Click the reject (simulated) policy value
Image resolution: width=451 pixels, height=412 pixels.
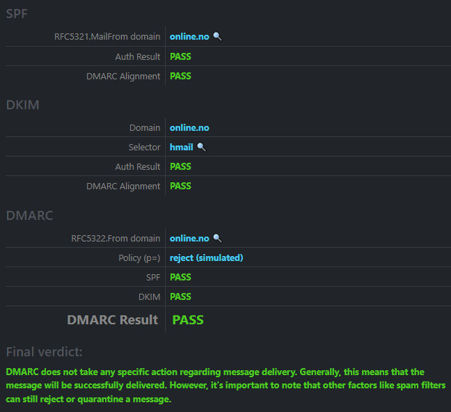click(206, 257)
